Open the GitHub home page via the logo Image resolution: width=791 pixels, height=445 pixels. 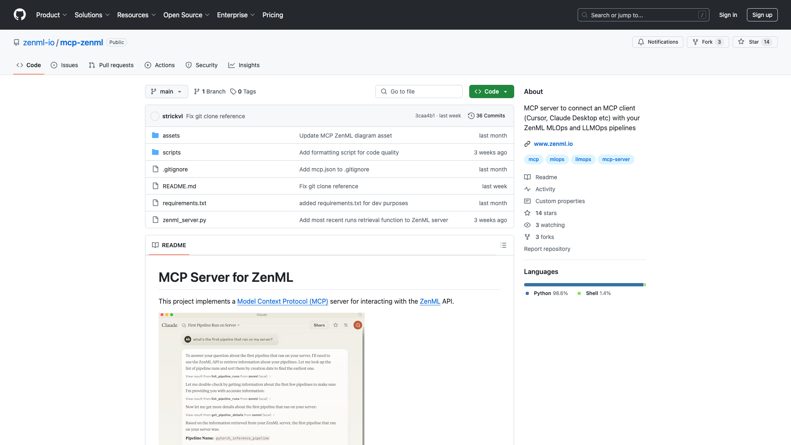(x=19, y=15)
